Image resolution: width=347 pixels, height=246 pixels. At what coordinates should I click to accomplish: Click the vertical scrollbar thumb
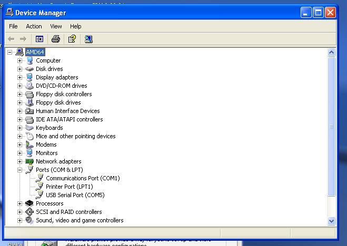pos(331,127)
